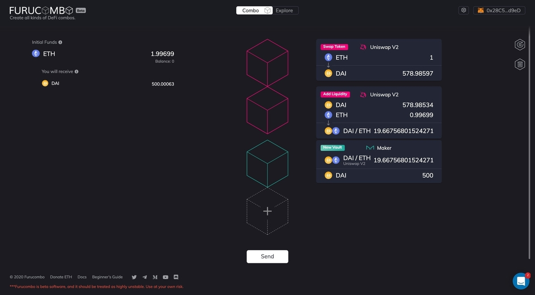Click the DAI value 578.98597
This screenshot has width=535, height=295.
click(418, 73)
